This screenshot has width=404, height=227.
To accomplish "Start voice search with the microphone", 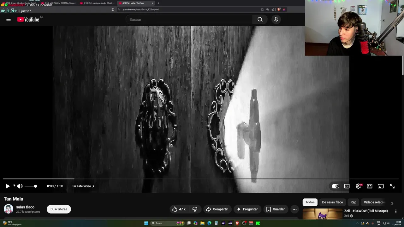I will (276, 20).
